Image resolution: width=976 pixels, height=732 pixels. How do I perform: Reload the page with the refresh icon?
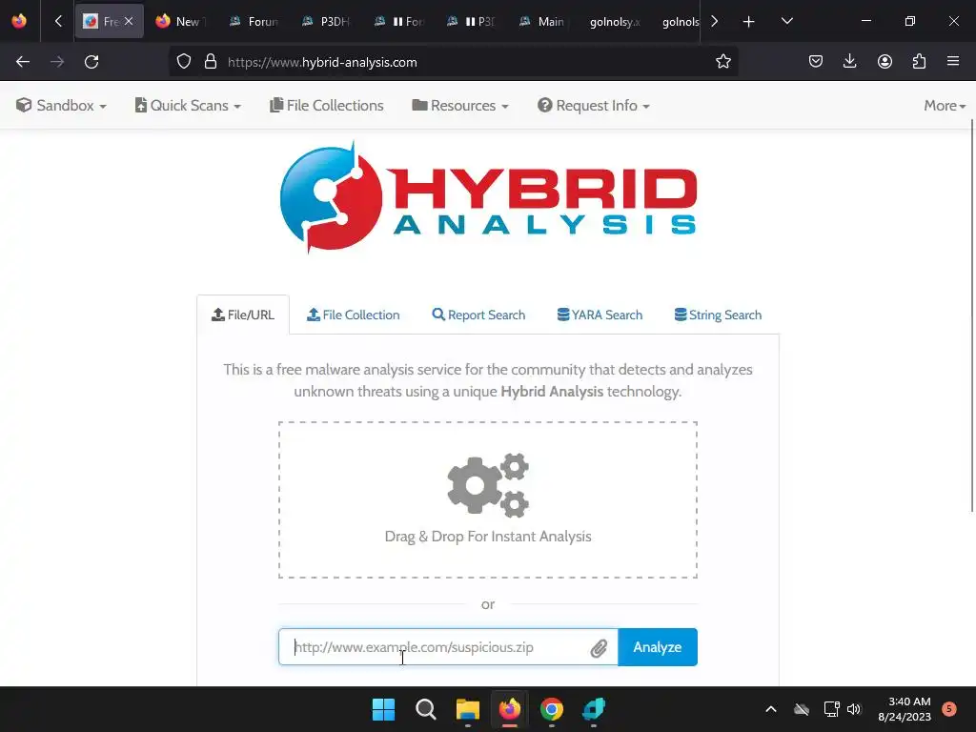pyautogui.click(x=91, y=62)
